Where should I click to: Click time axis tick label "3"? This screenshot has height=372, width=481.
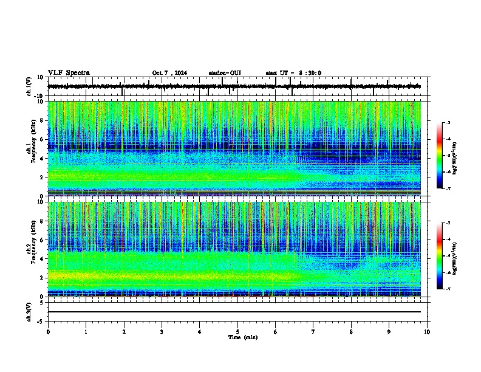click(162, 332)
